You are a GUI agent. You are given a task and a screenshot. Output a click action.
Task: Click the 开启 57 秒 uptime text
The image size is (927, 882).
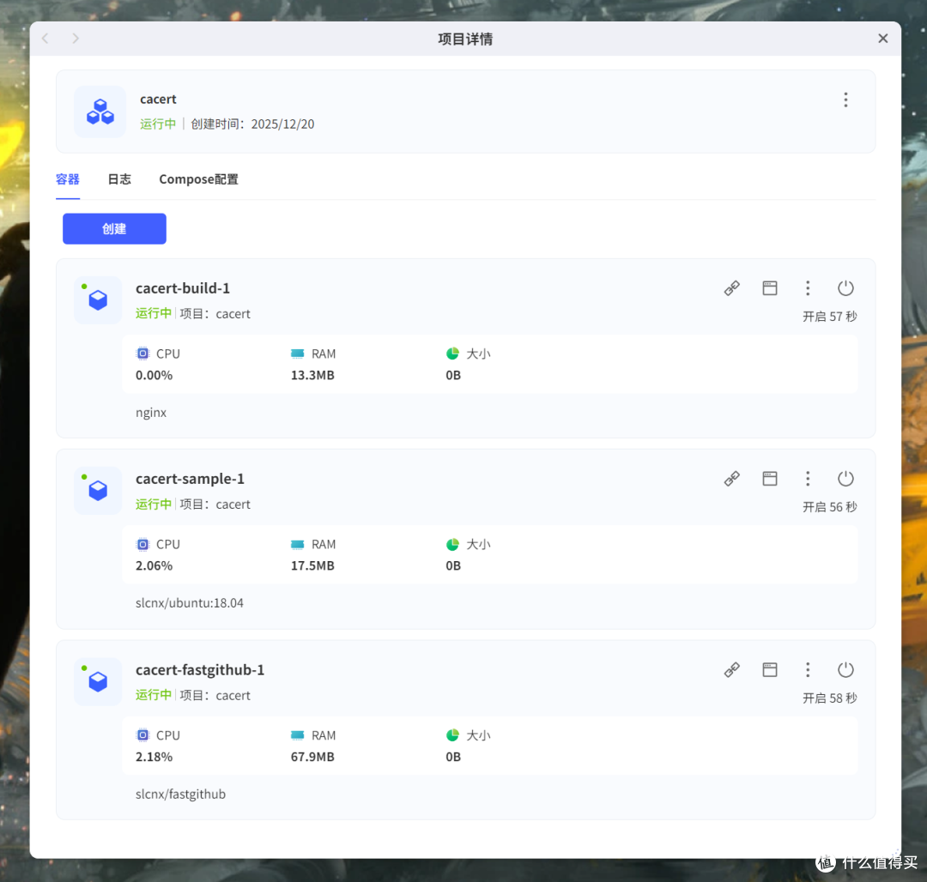829,317
